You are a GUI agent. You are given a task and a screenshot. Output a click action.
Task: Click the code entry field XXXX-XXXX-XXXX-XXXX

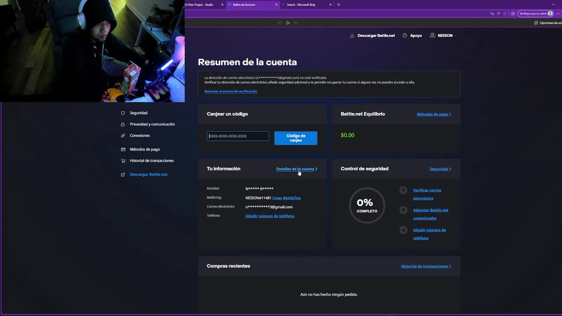pyautogui.click(x=238, y=136)
